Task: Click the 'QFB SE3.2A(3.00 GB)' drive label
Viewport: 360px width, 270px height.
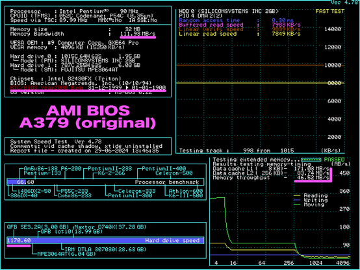Action: pos(38,227)
